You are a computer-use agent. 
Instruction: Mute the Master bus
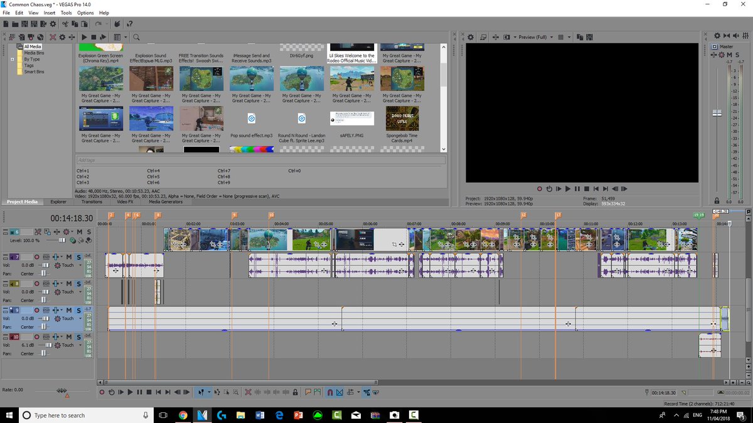[729, 55]
